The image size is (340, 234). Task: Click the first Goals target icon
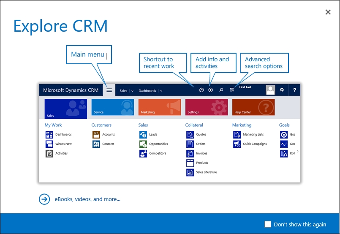(x=284, y=134)
